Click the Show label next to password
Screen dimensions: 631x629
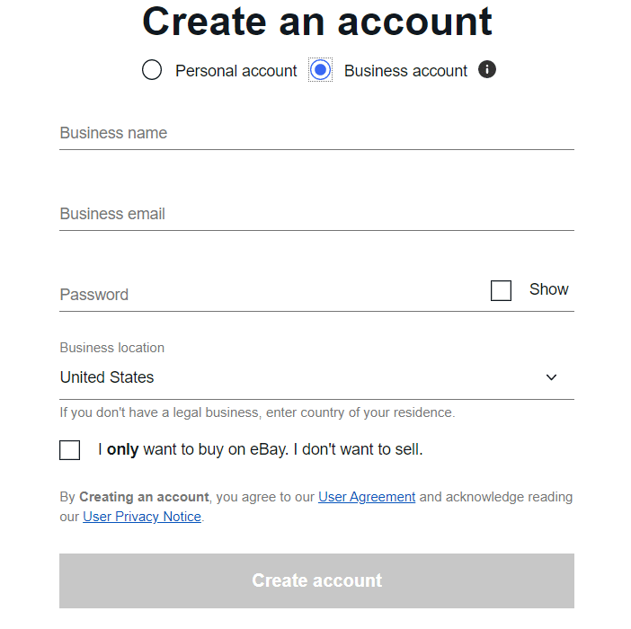[548, 289]
